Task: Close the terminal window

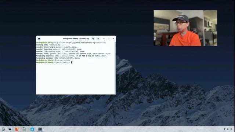Action: 113,38
